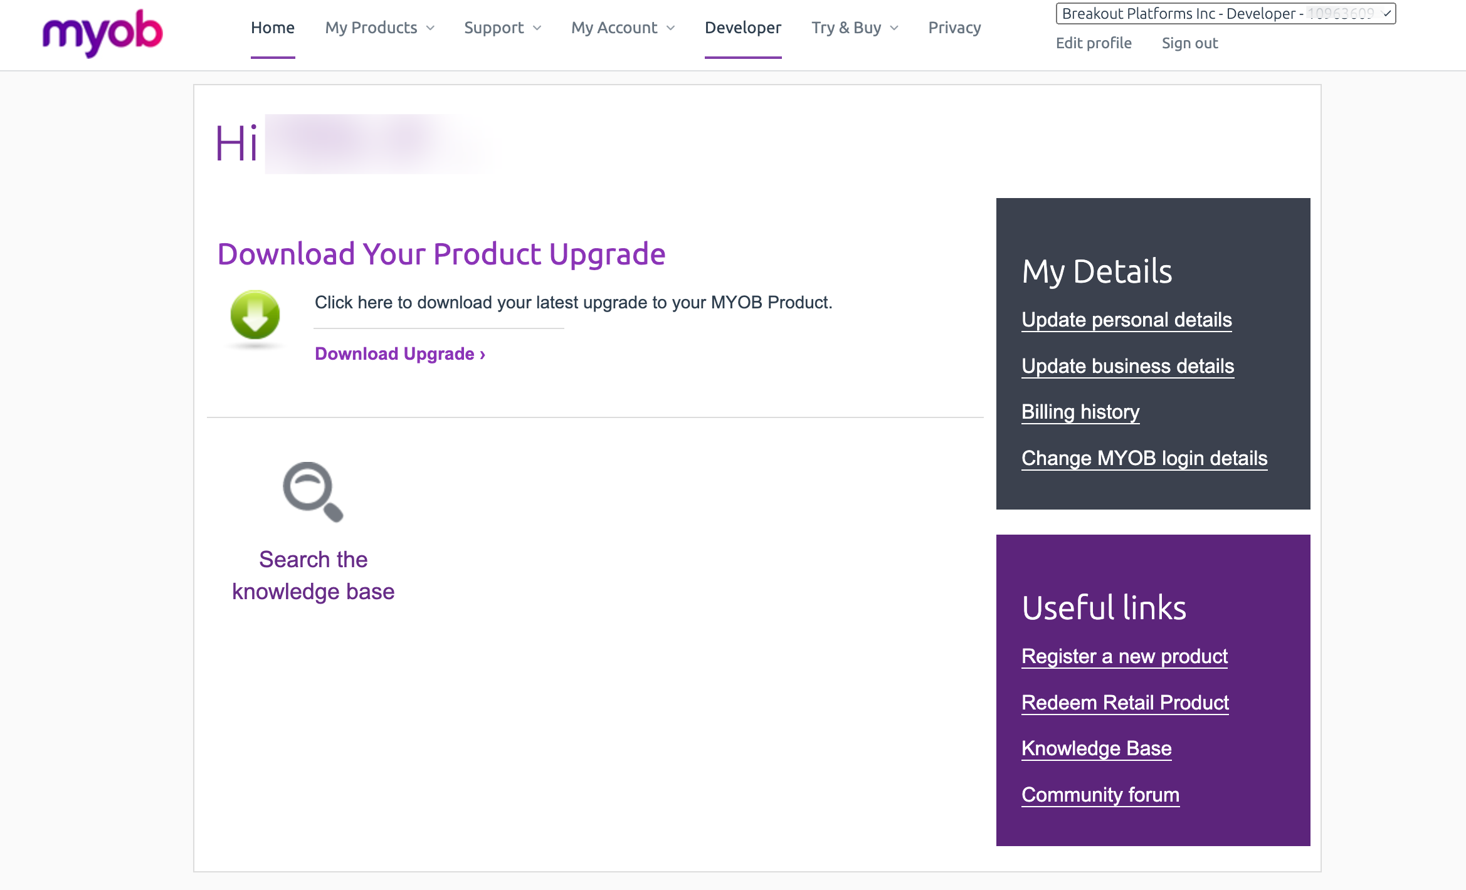Open Update personal details

(1126, 320)
